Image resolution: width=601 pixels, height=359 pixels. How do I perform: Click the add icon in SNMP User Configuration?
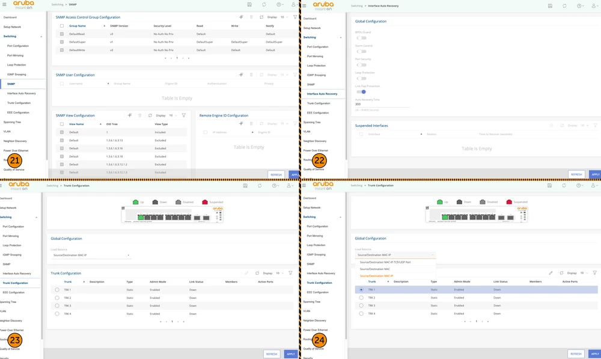click(241, 75)
